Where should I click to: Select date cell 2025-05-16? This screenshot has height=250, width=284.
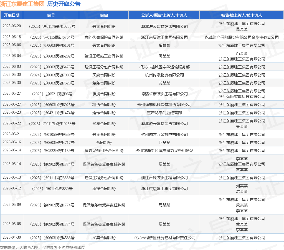tap(12, 142)
